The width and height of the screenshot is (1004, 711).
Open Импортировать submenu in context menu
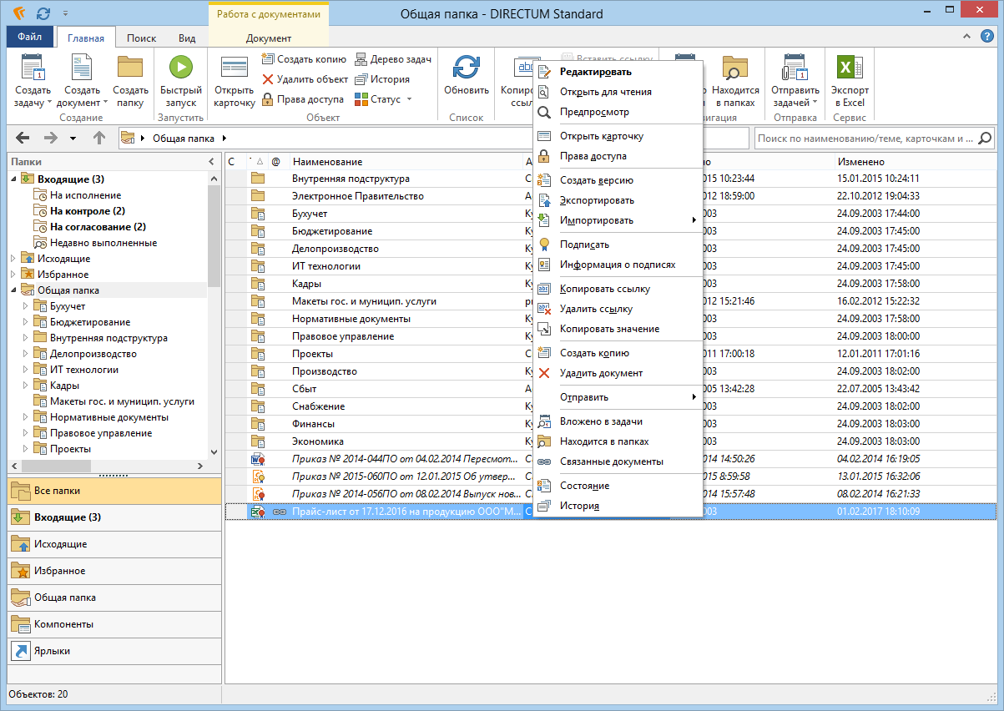tap(618, 220)
